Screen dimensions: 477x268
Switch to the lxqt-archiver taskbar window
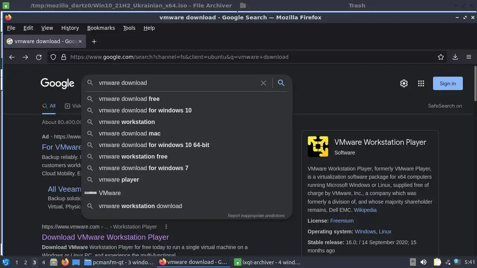267,262
